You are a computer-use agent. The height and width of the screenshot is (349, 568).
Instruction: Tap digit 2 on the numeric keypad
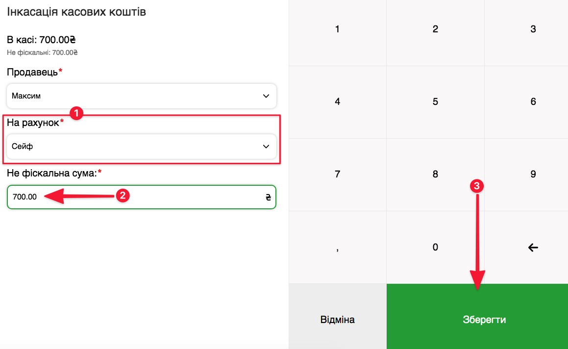(435, 29)
